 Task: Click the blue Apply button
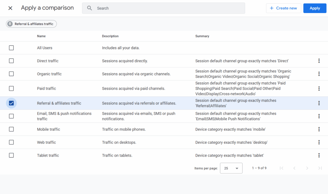point(315,8)
